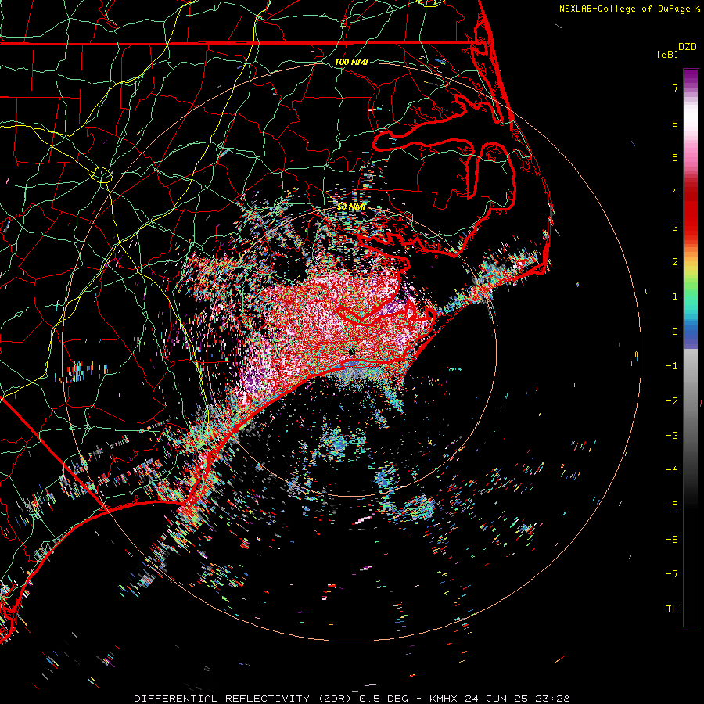This screenshot has height=704, width=704.
Task: Click the -7 value on the color scale
Action: pos(672,574)
